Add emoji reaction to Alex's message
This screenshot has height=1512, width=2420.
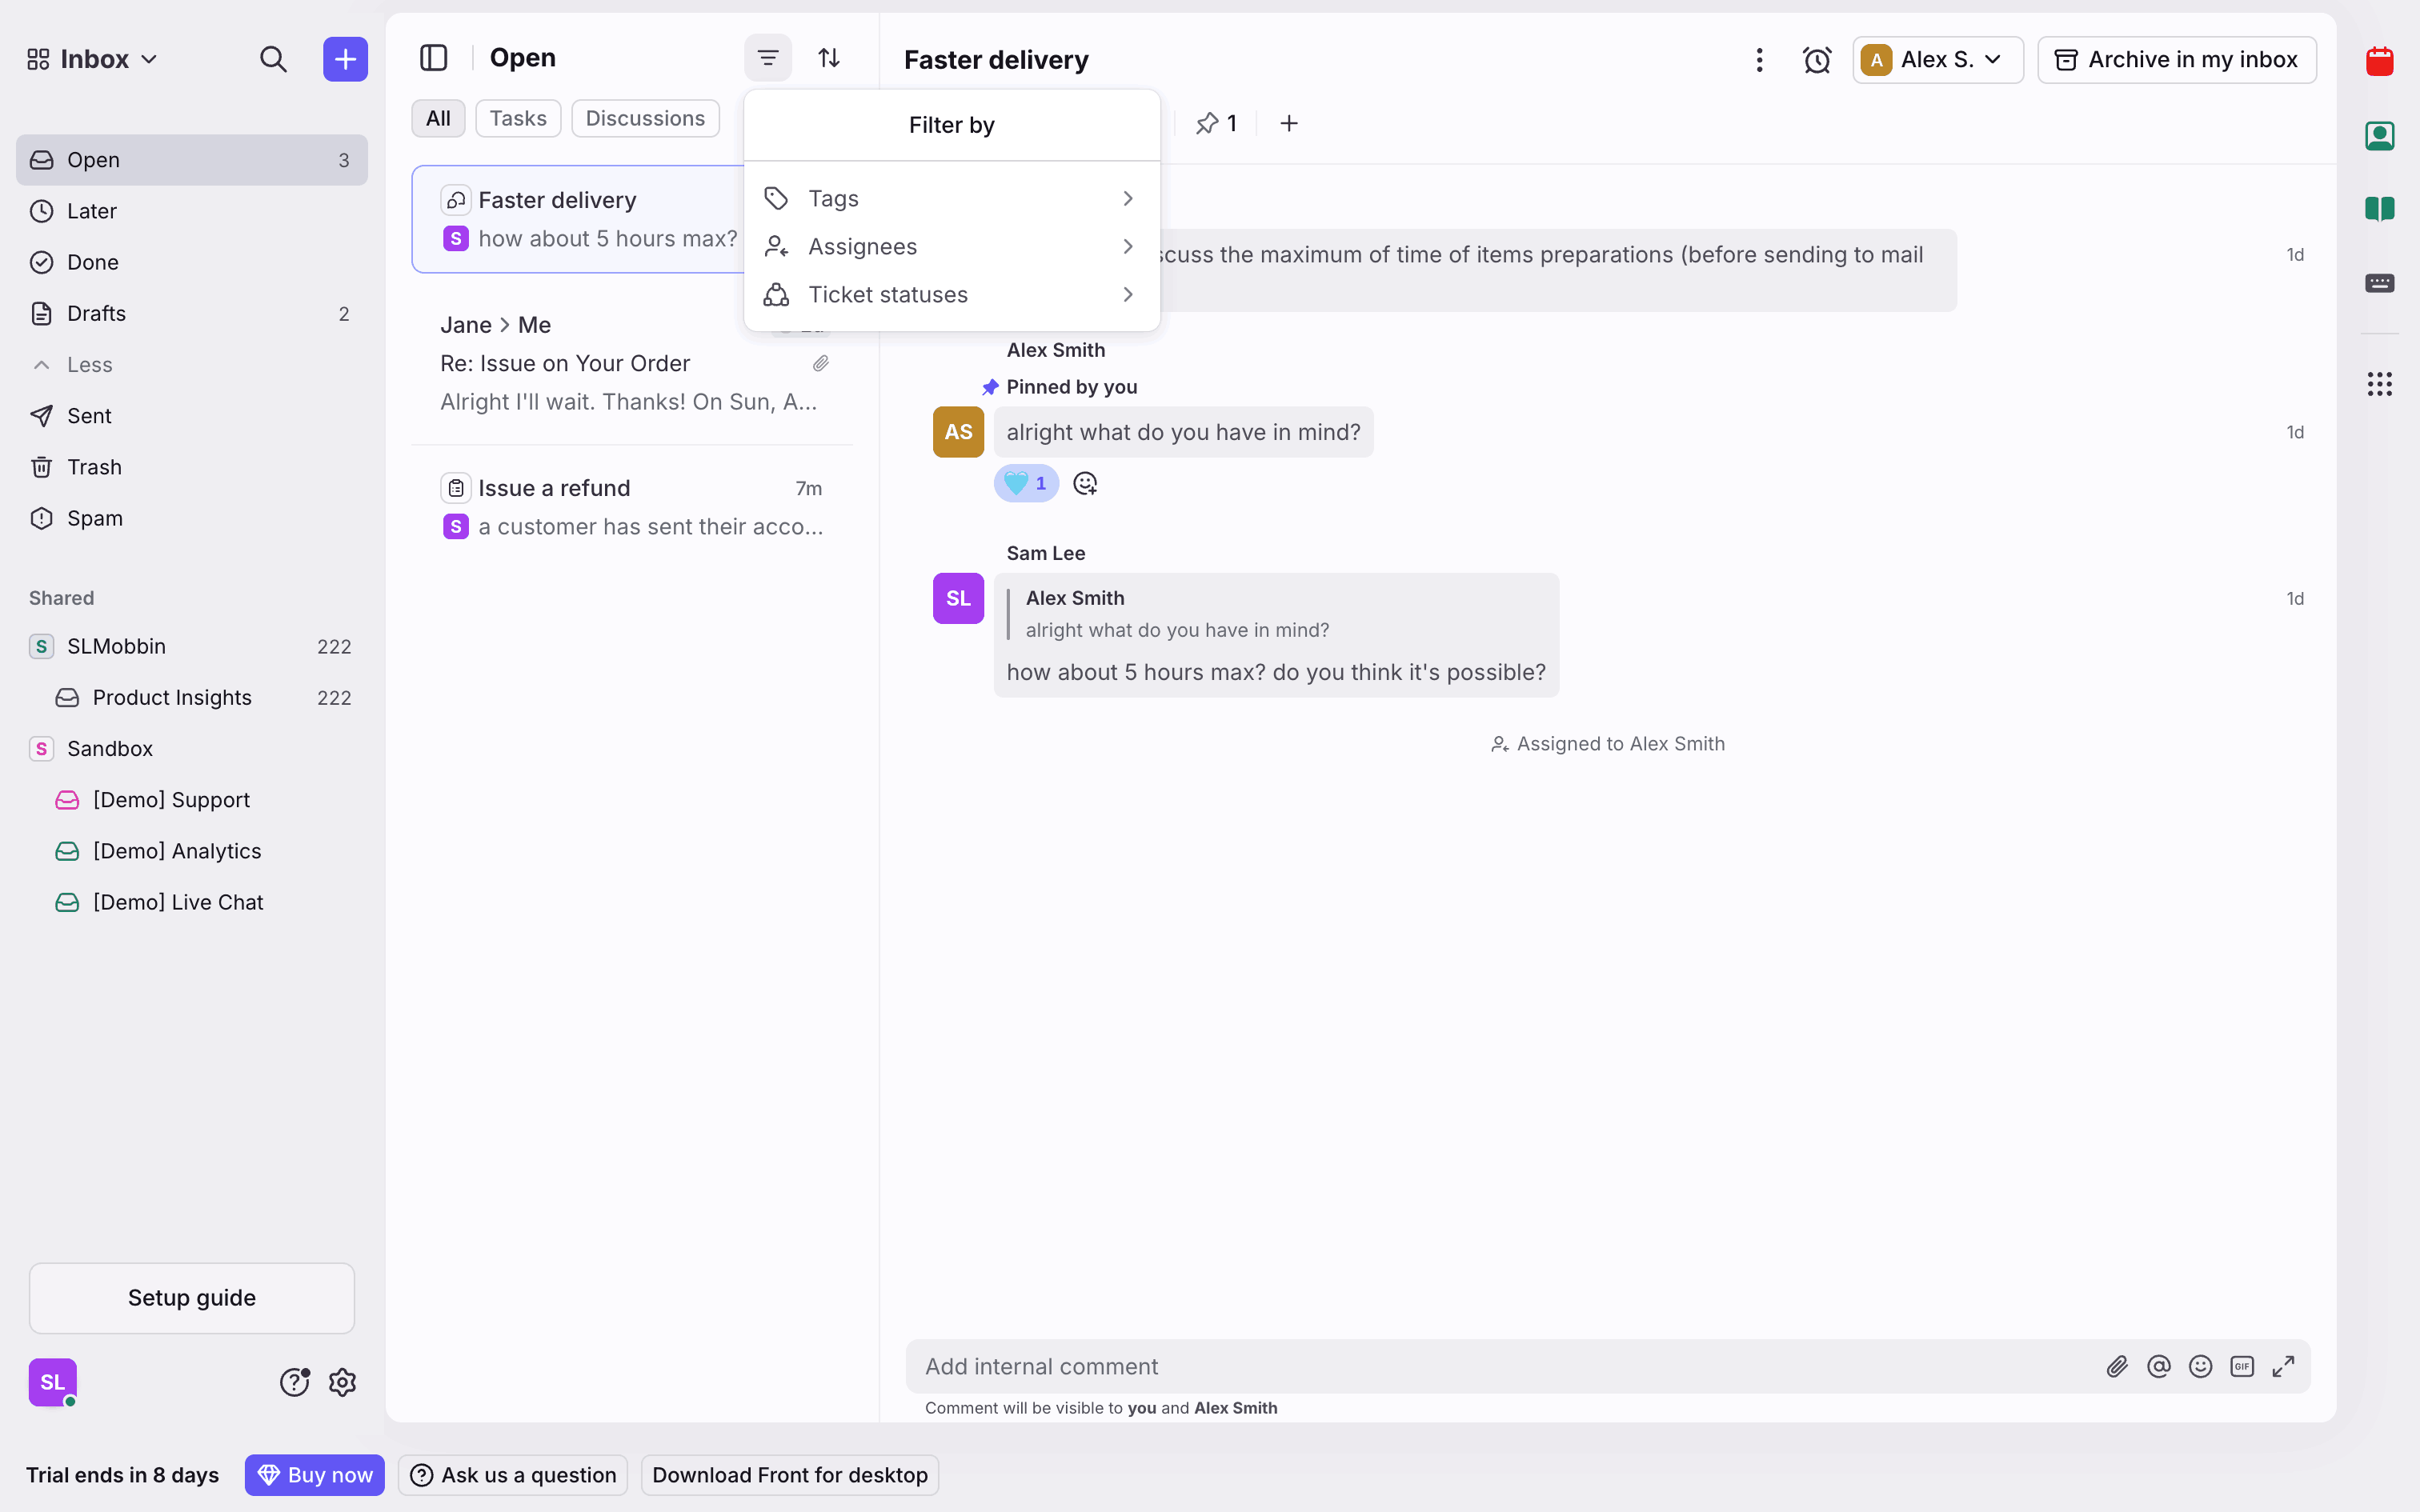coord(1085,484)
